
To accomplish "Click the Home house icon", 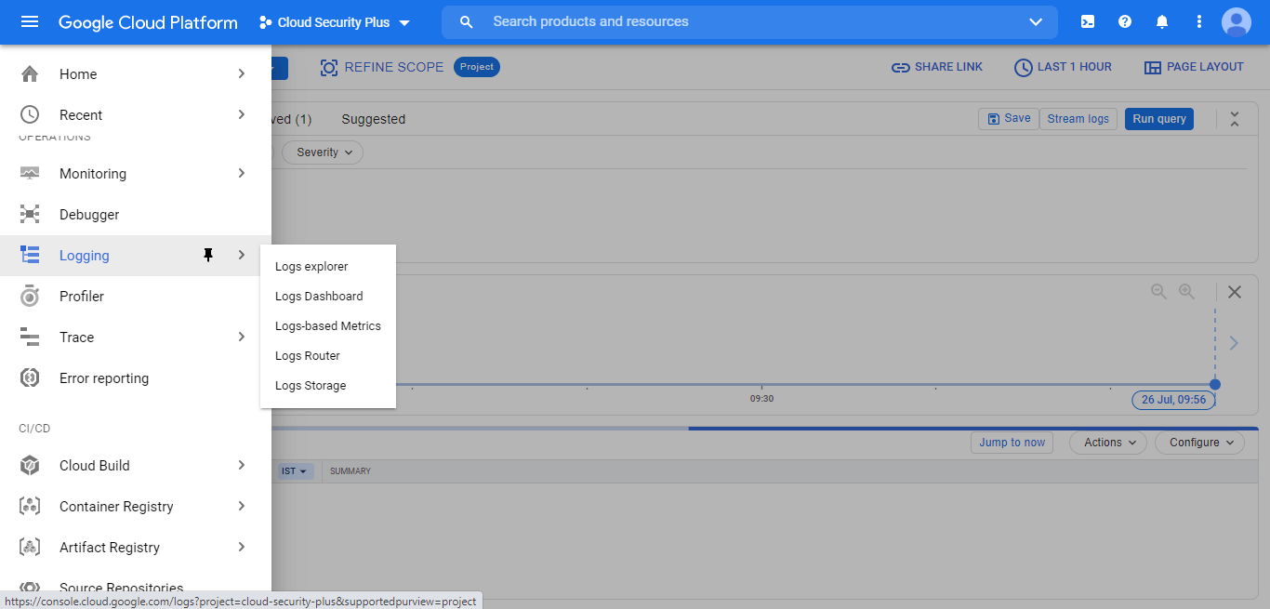I will point(30,74).
